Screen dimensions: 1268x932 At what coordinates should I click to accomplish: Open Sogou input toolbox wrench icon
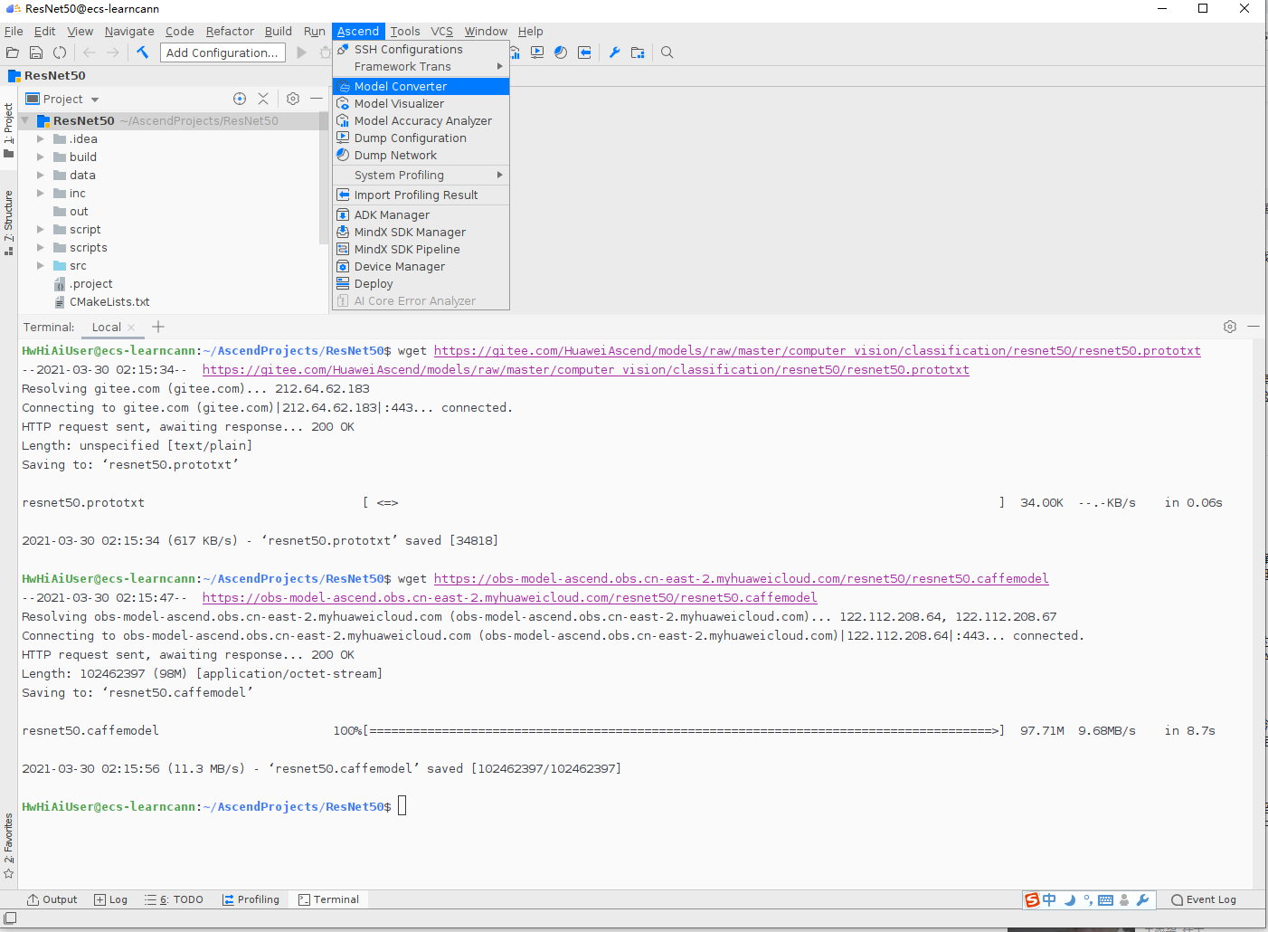1142,899
